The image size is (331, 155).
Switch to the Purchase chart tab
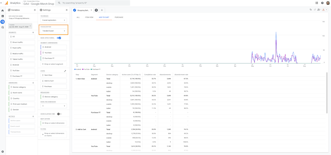pos(119,17)
